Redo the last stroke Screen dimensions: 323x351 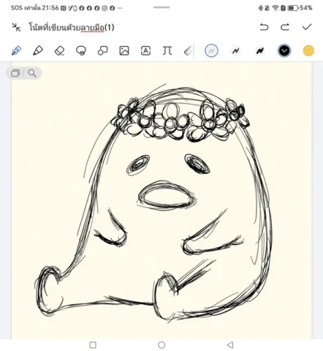coord(285,27)
